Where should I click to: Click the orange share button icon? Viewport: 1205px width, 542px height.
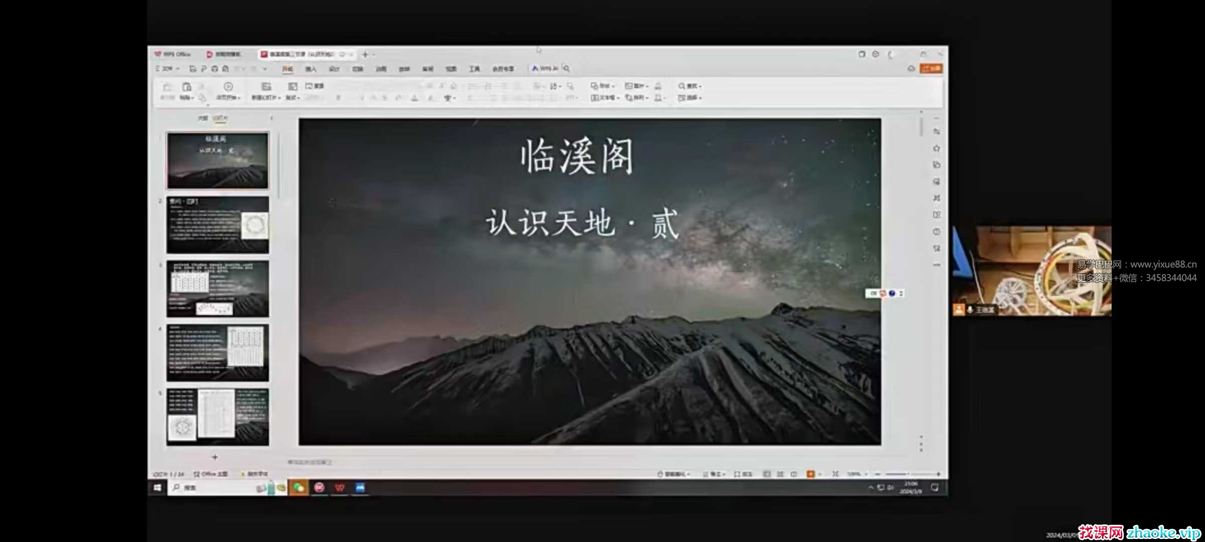[931, 68]
